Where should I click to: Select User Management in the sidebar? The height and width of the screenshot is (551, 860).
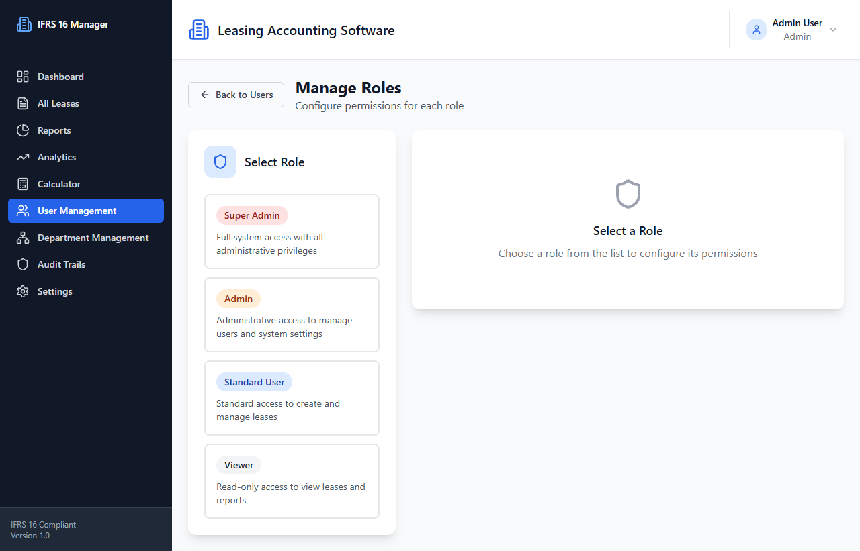[x=86, y=211]
